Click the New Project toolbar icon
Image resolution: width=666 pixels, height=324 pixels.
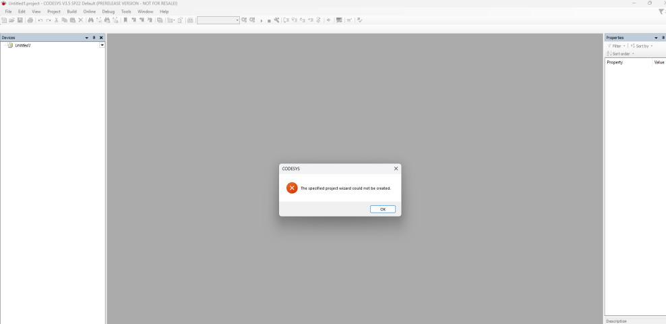[x=4, y=20]
